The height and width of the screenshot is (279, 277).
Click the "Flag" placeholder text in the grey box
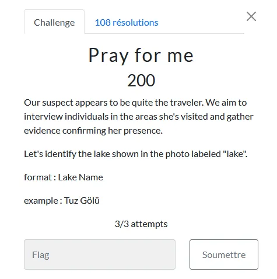pyautogui.click(x=41, y=255)
